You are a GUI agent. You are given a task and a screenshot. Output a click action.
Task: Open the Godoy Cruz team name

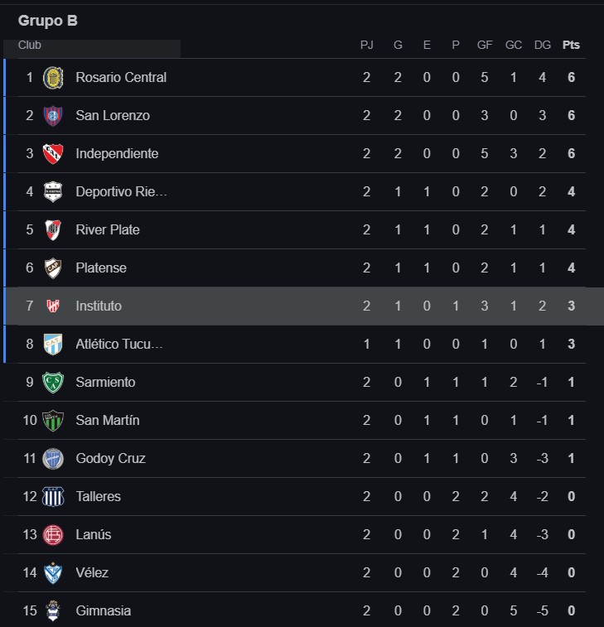[110, 458]
